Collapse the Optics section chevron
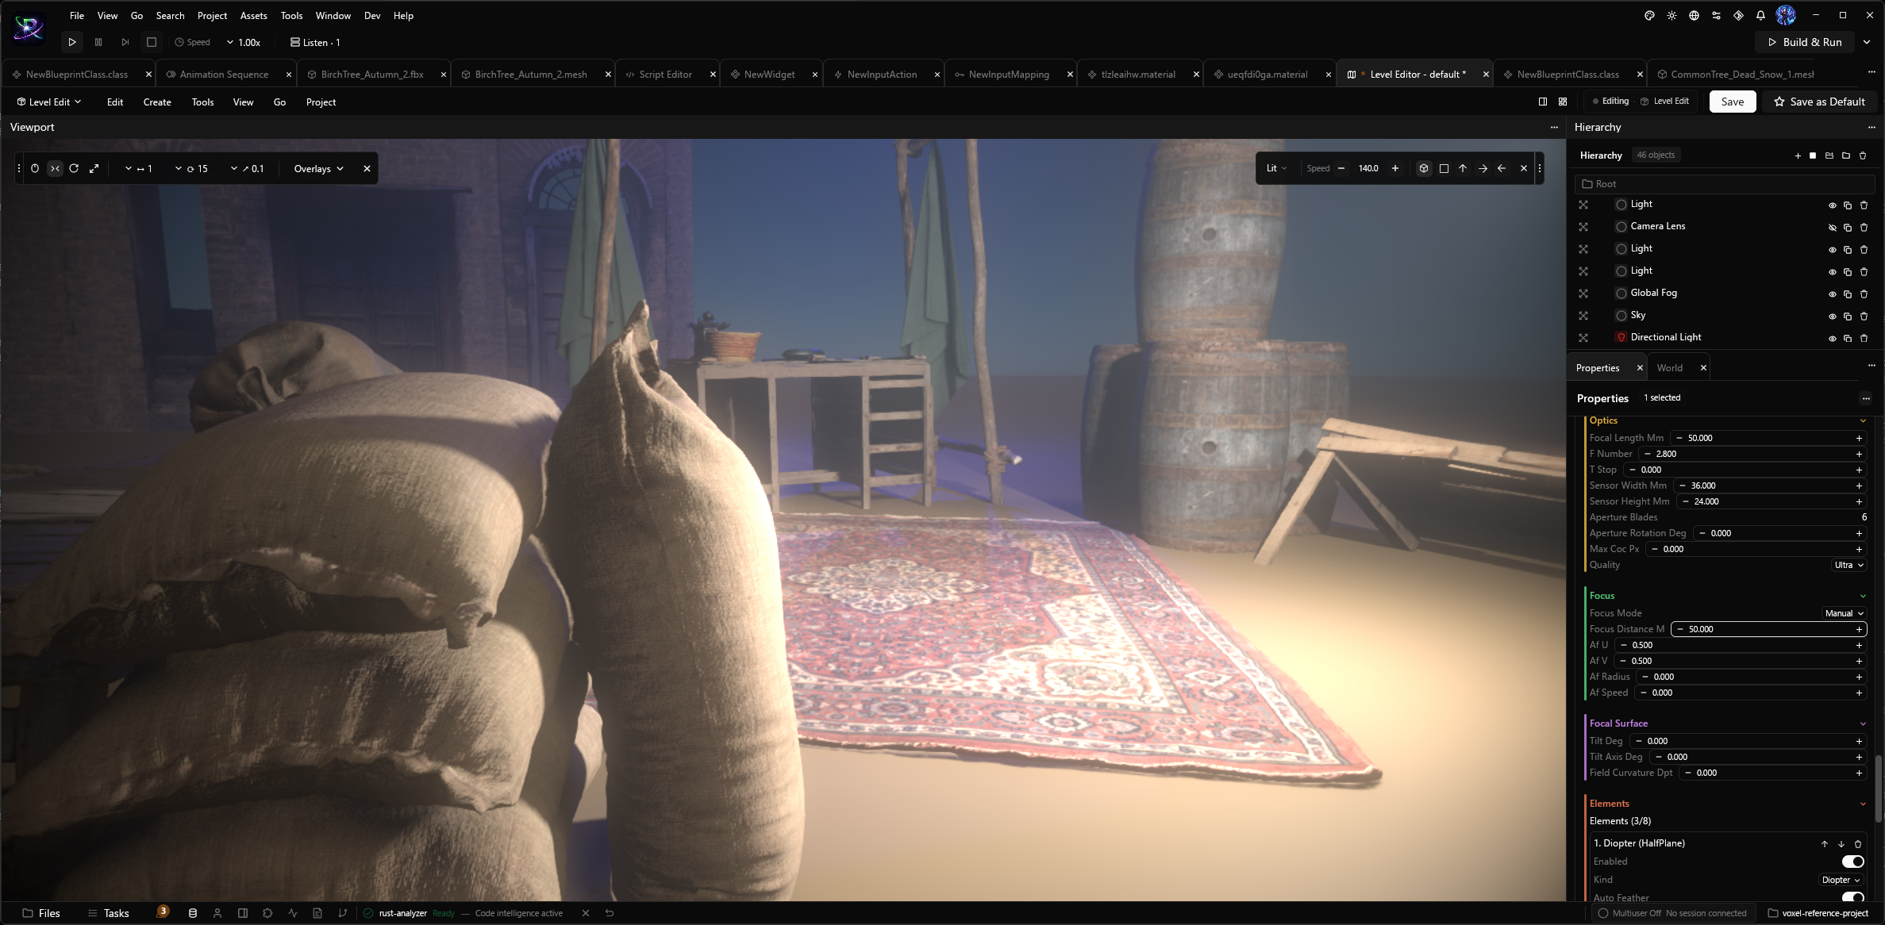This screenshot has width=1885, height=925. [1863, 420]
